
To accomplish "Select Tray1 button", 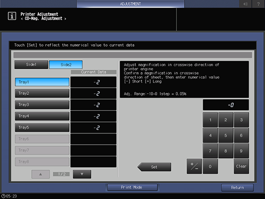I will [42, 82].
